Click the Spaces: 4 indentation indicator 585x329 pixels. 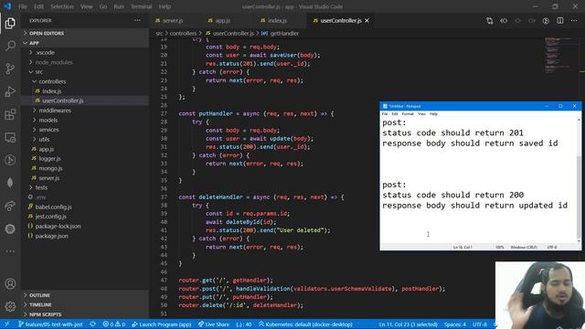tap(455, 324)
